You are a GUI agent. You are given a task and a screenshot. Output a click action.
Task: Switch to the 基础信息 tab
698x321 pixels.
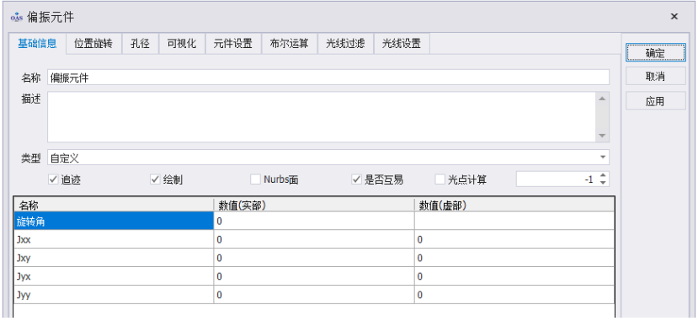(x=37, y=44)
